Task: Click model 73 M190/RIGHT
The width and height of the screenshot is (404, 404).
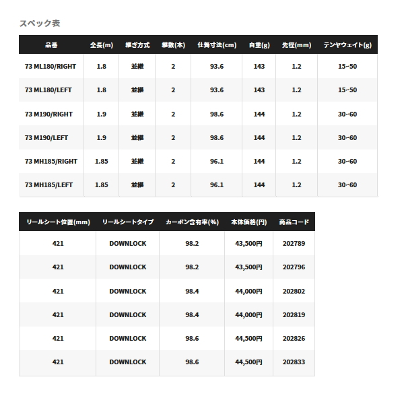Action: click(48, 114)
